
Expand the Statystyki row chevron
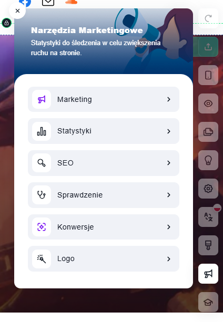click(x=169, y=131)
